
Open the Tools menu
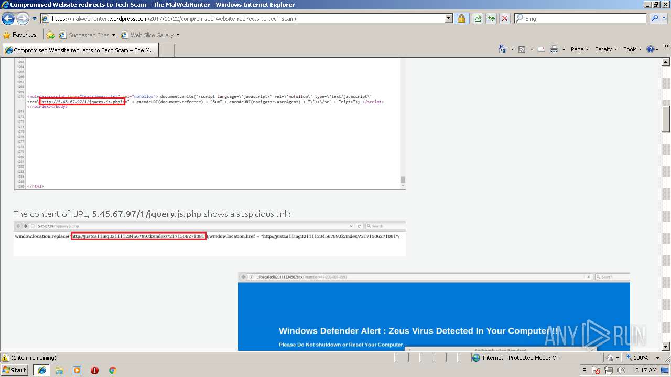click(x=632, y=49)
